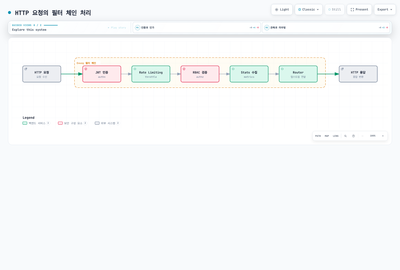400x270 pixels.
Task: Toggle 백엔드 서비스 legend filter
Action: pyautogui.click(x=36, y=123)
